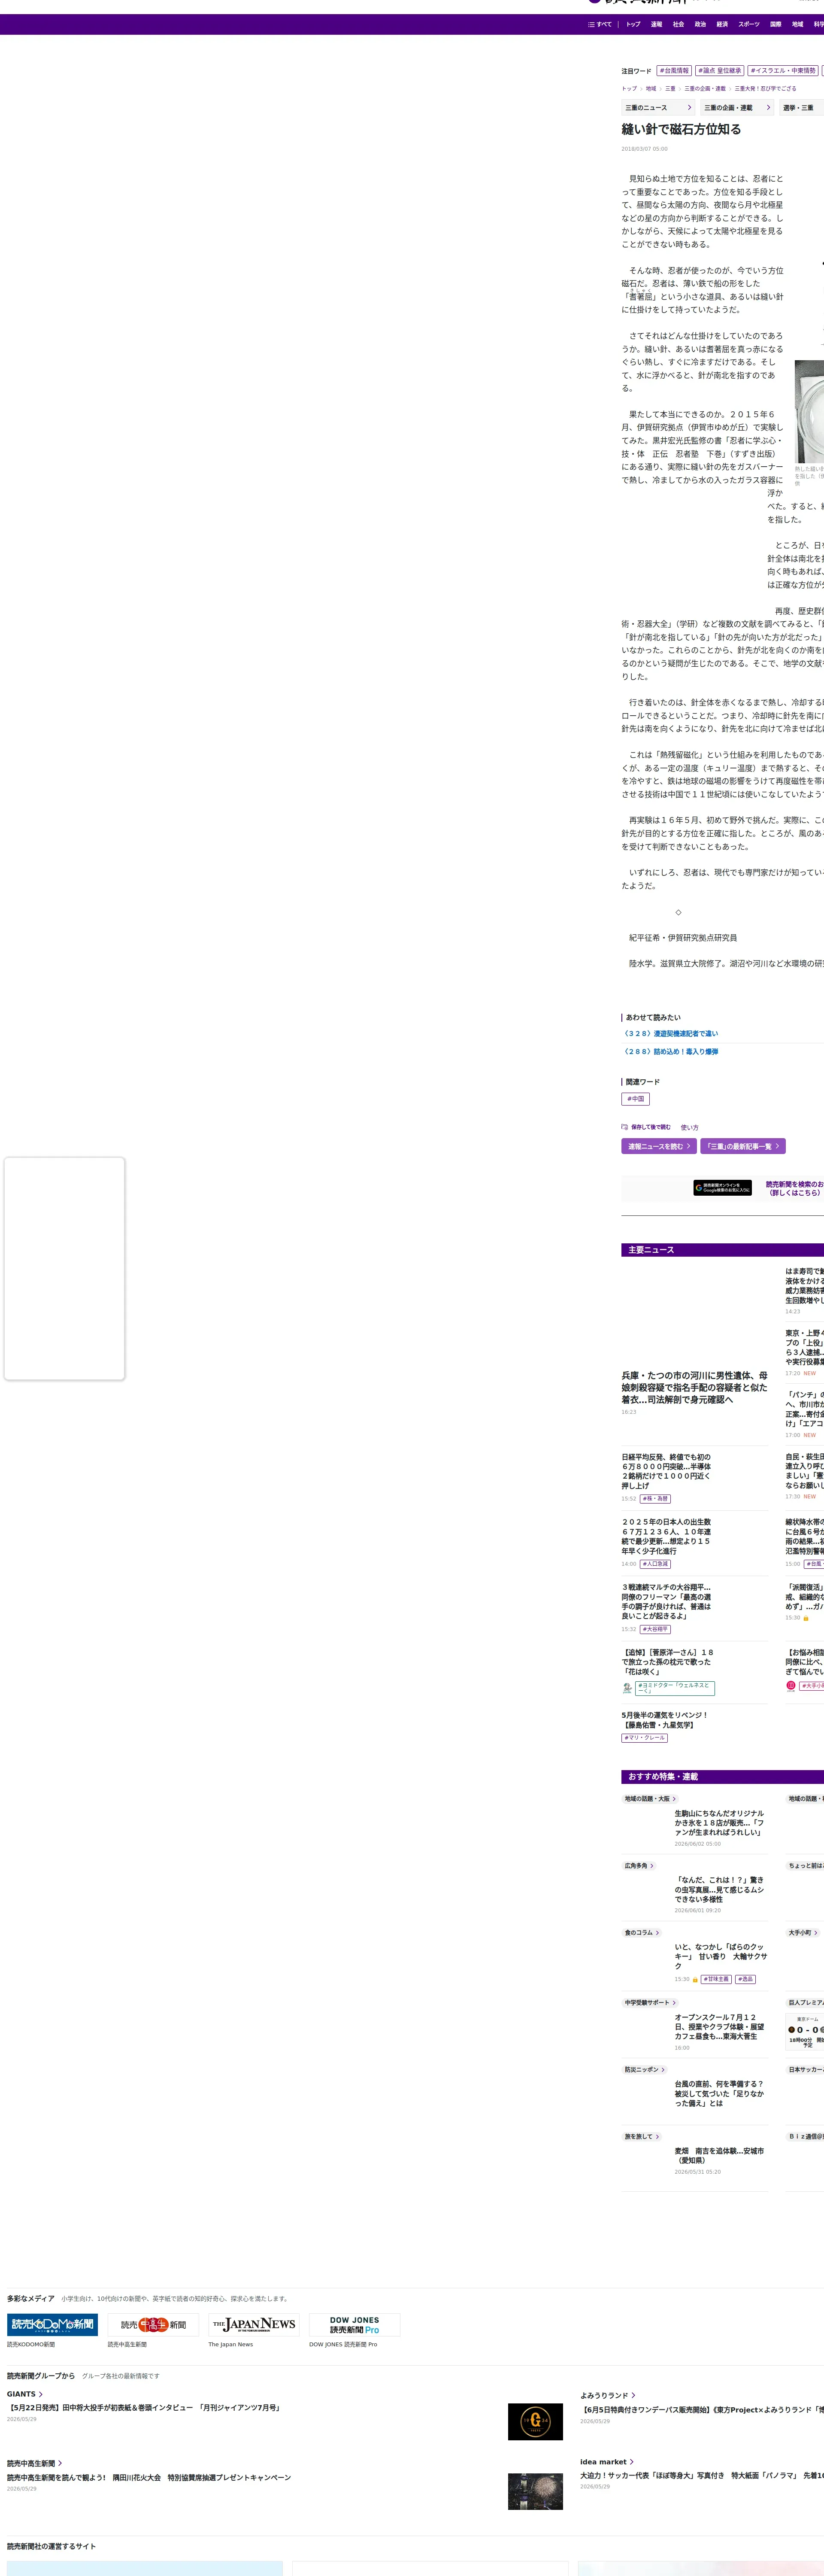
Task: Click the ヨミドクター avatar icon
Action: [627, 1688]
